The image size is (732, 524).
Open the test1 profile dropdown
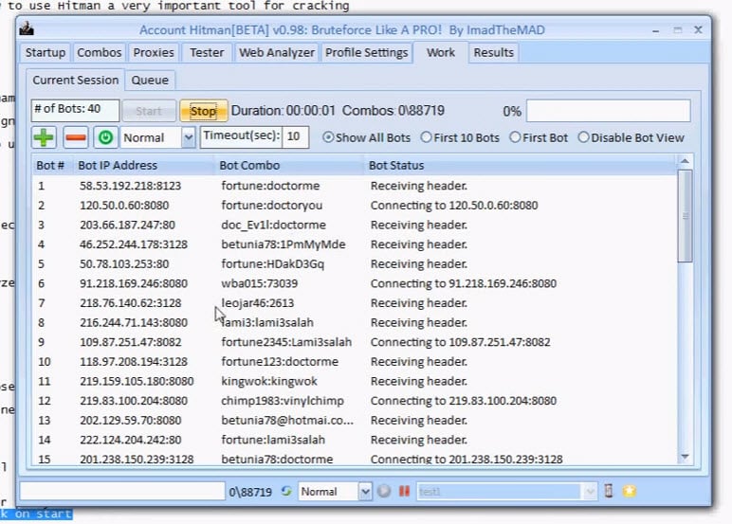(x=590, y=492)
